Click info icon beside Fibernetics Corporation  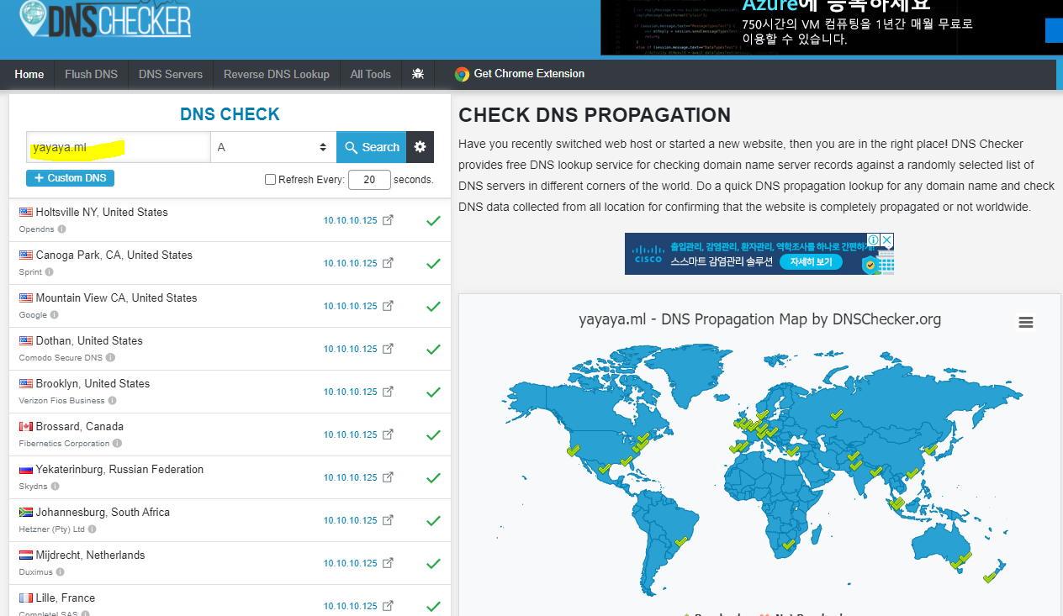(x=117, y=444)
